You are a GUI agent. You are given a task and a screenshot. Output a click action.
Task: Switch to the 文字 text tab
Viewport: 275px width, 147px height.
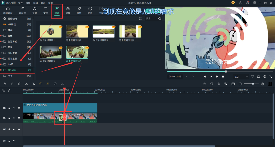(x=46, y=10)
